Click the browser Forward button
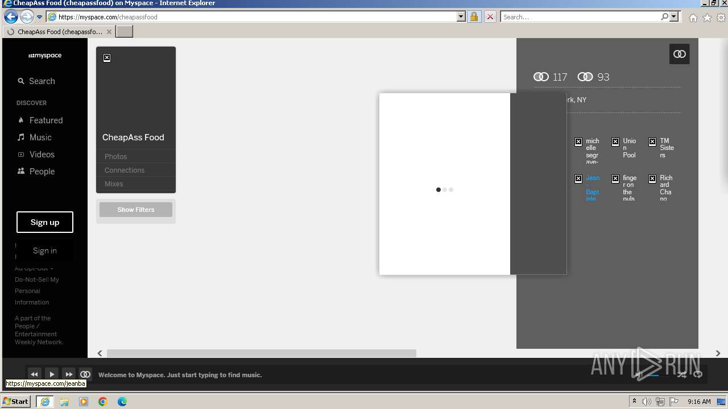Screen dimensions: 728x409 click(x=27, y=16)
